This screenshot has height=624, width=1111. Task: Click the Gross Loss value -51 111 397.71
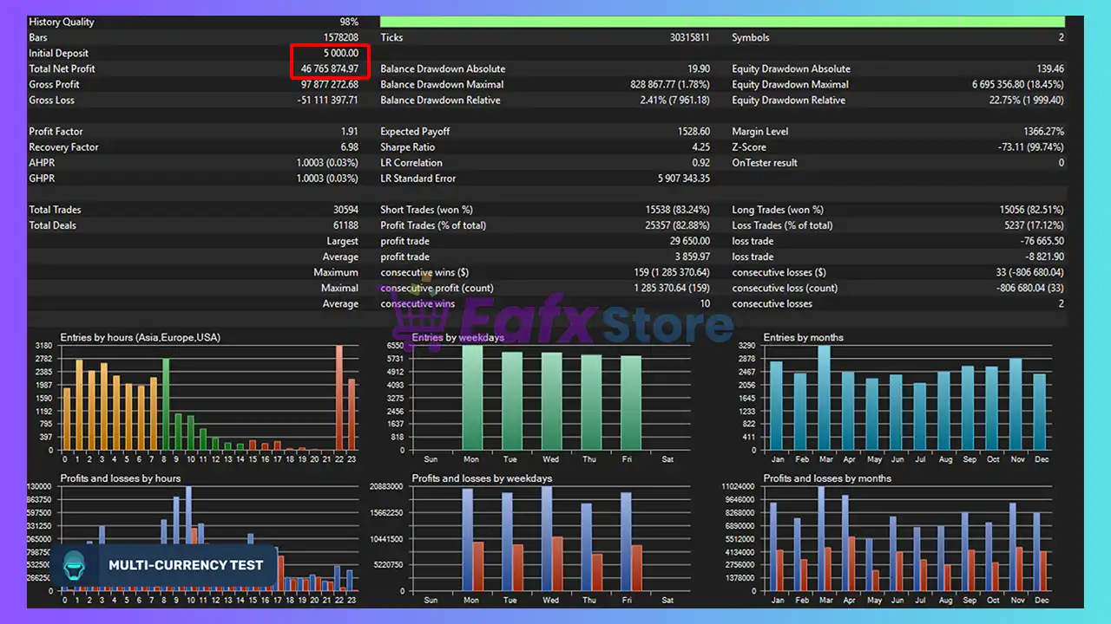[x=327, y=101]
